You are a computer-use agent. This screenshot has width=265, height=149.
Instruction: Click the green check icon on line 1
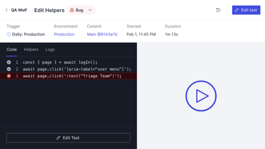coord(9,62)
